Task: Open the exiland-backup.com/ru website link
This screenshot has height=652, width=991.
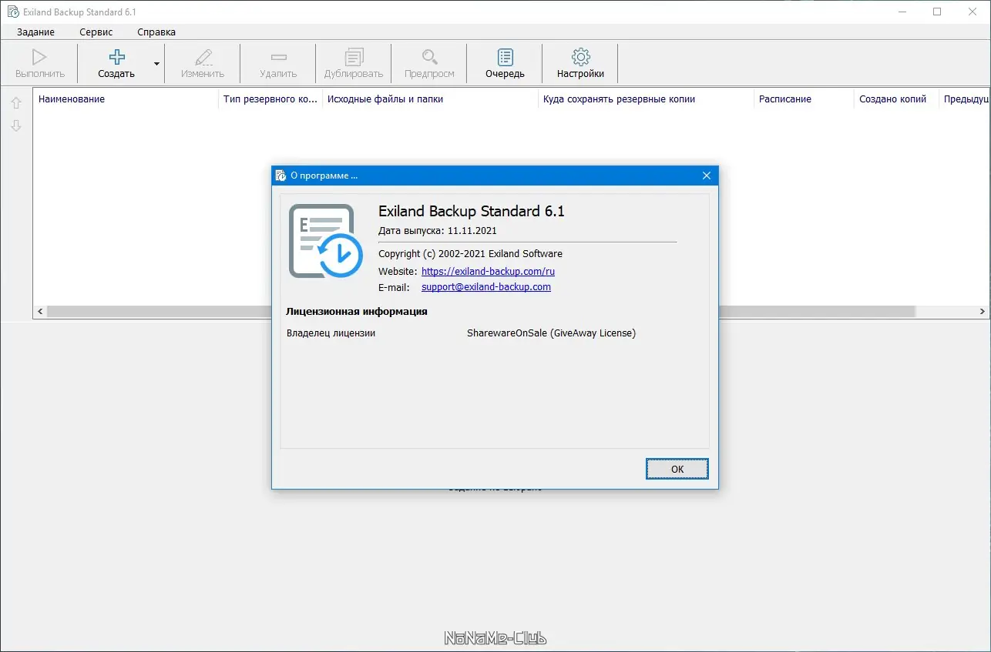Action: pyautogui.click(x=489, y=271)
